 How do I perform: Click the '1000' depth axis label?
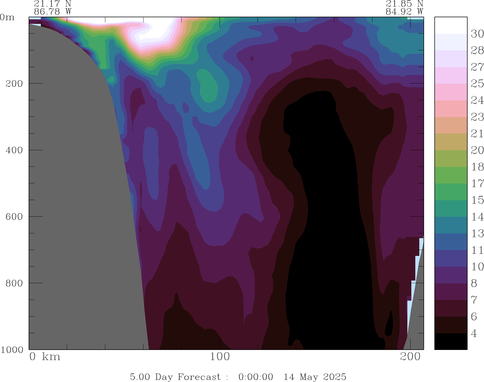pyautogui.click(x=12, y=350)
